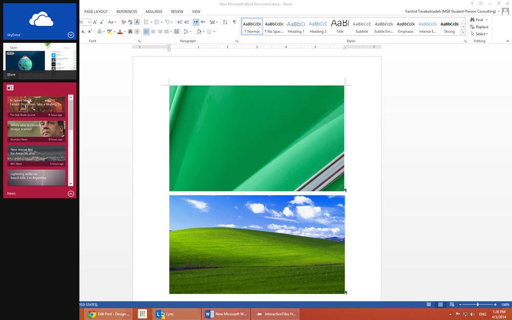Open the Page Layout tab
Viewport: 512px width, 320px height.
pyautogui.click(x=96, y=11)
